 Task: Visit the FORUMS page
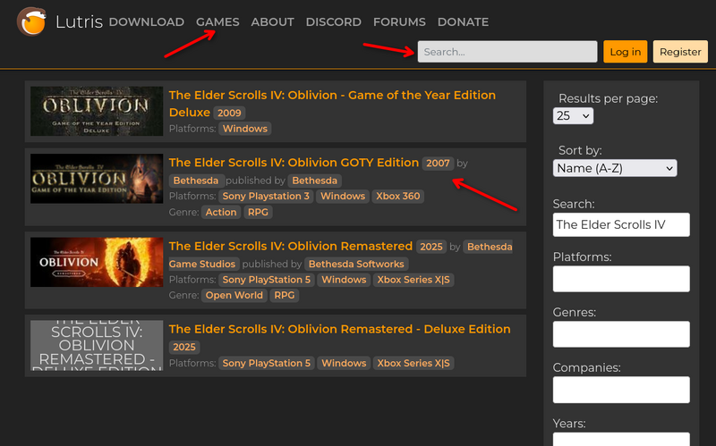coord(399,21)
